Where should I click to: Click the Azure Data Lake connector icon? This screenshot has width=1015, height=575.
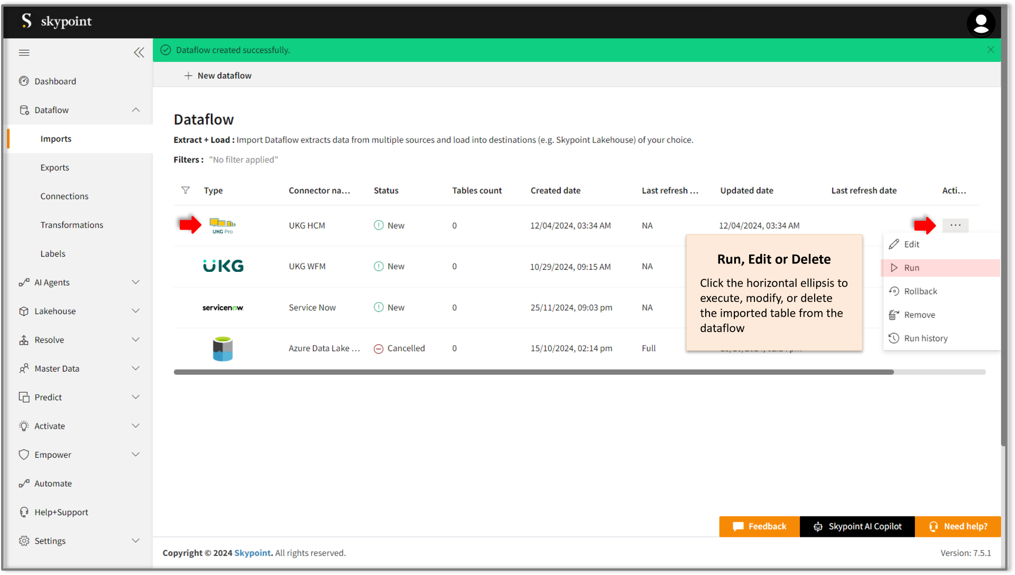(223, 348)
